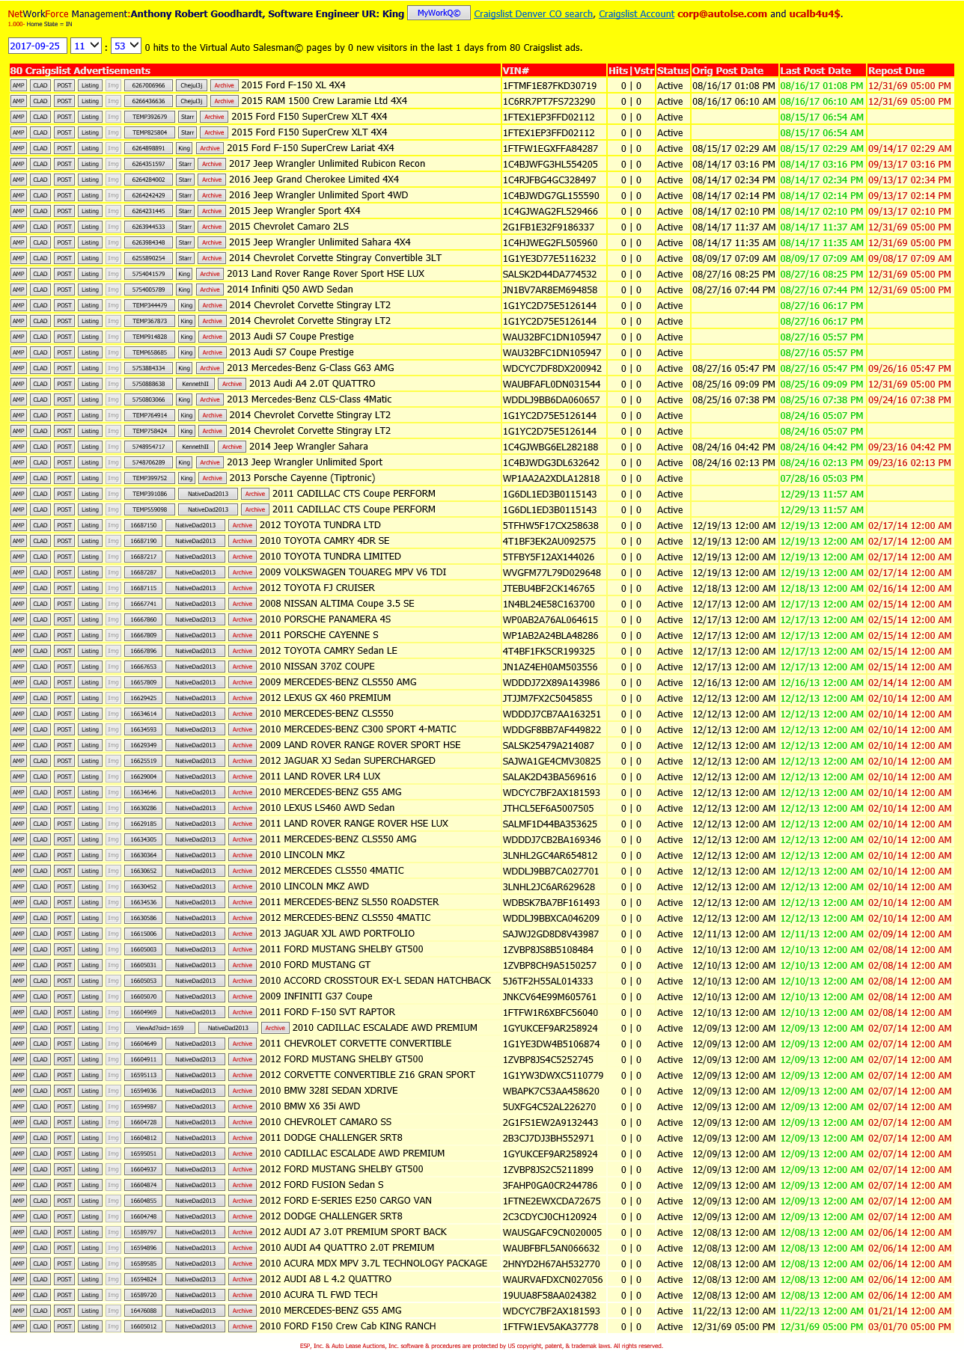Archive the 2012 LEXUS GX 460 PREMIUM ad
The width and height of the screenshot is (964, 1354).
coord(242,698)
